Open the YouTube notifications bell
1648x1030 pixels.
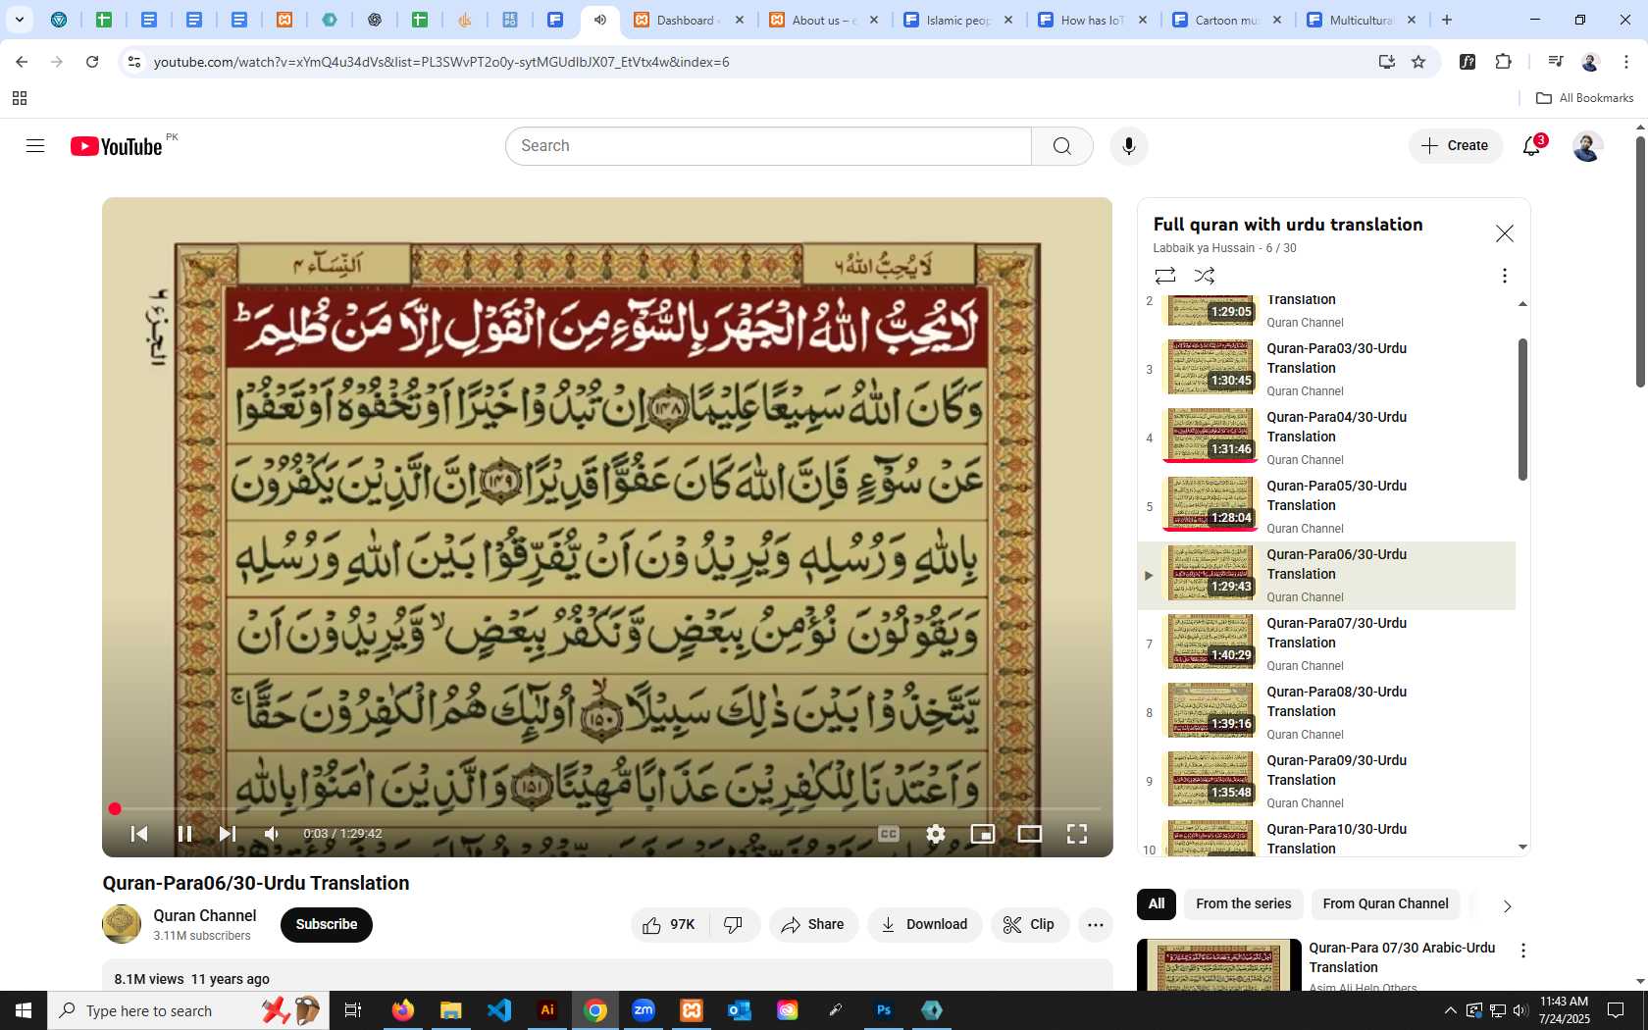tap(1532, 146)
